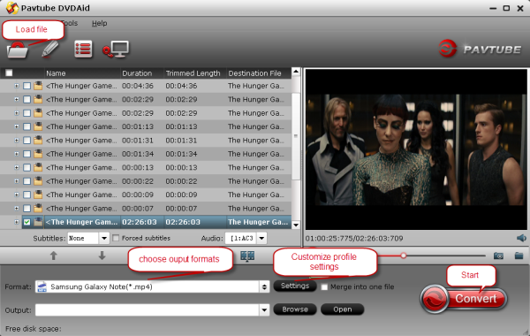Move selected title up with arrow
Image resolution: width=530 pixels, height=336 pixels.
click(x=53, y=256)
